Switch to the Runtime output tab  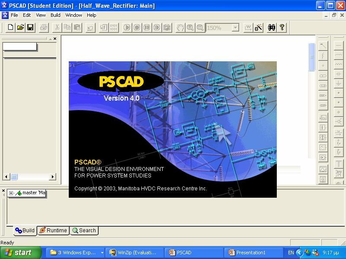(x=53, y=231)
